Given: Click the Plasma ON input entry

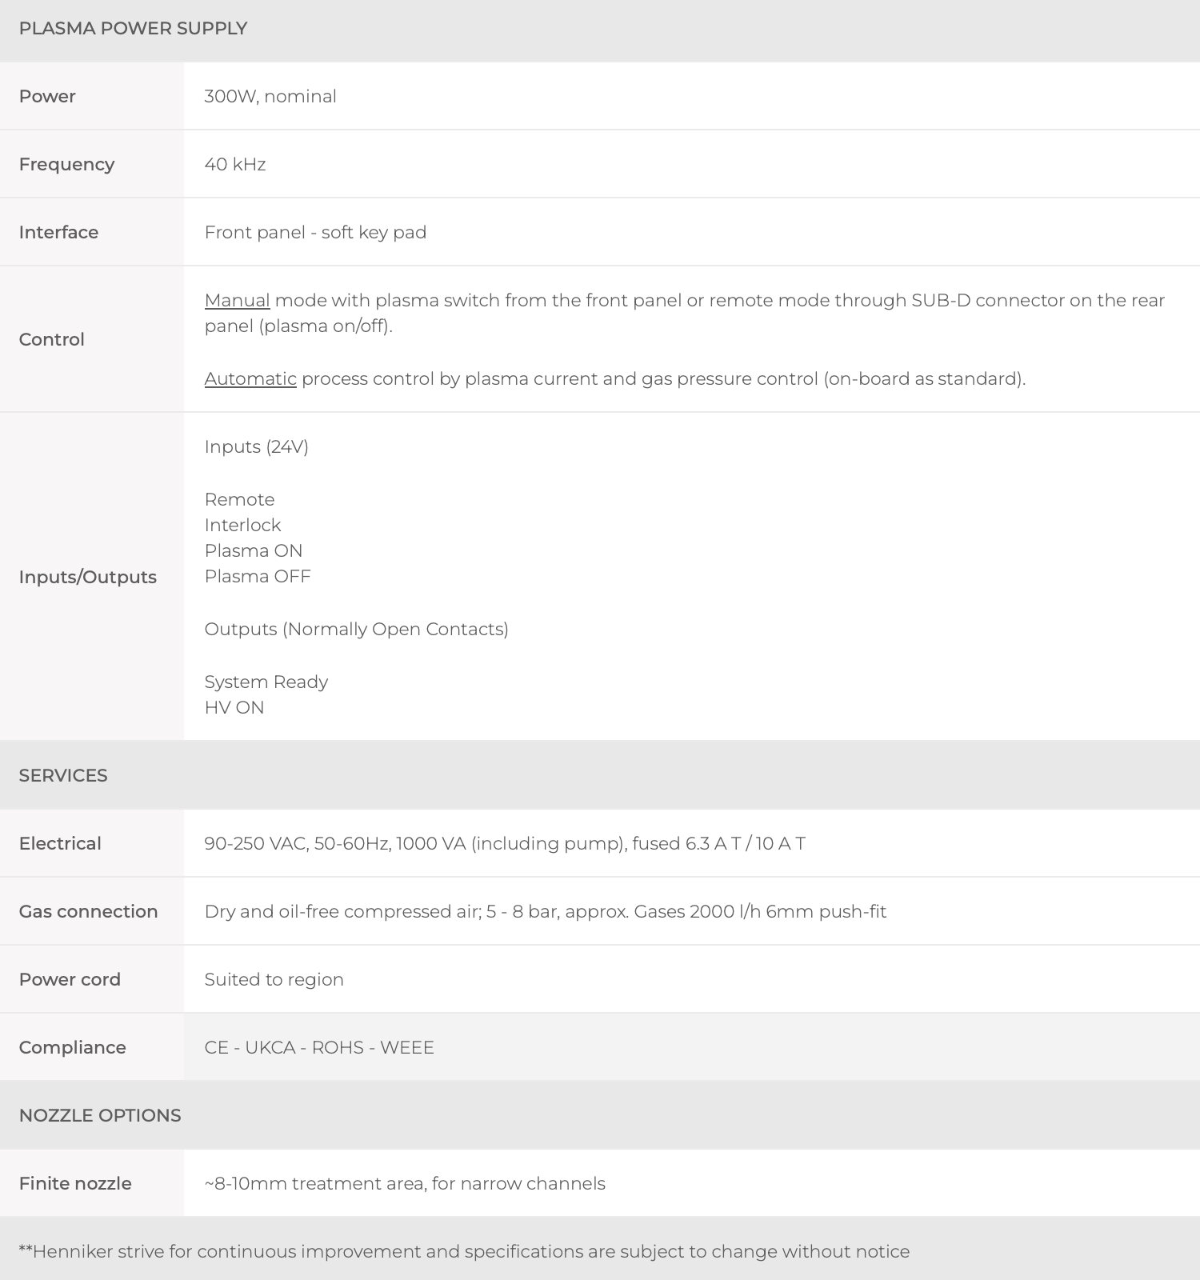Looking at the screenshot, I should point(254,550).
